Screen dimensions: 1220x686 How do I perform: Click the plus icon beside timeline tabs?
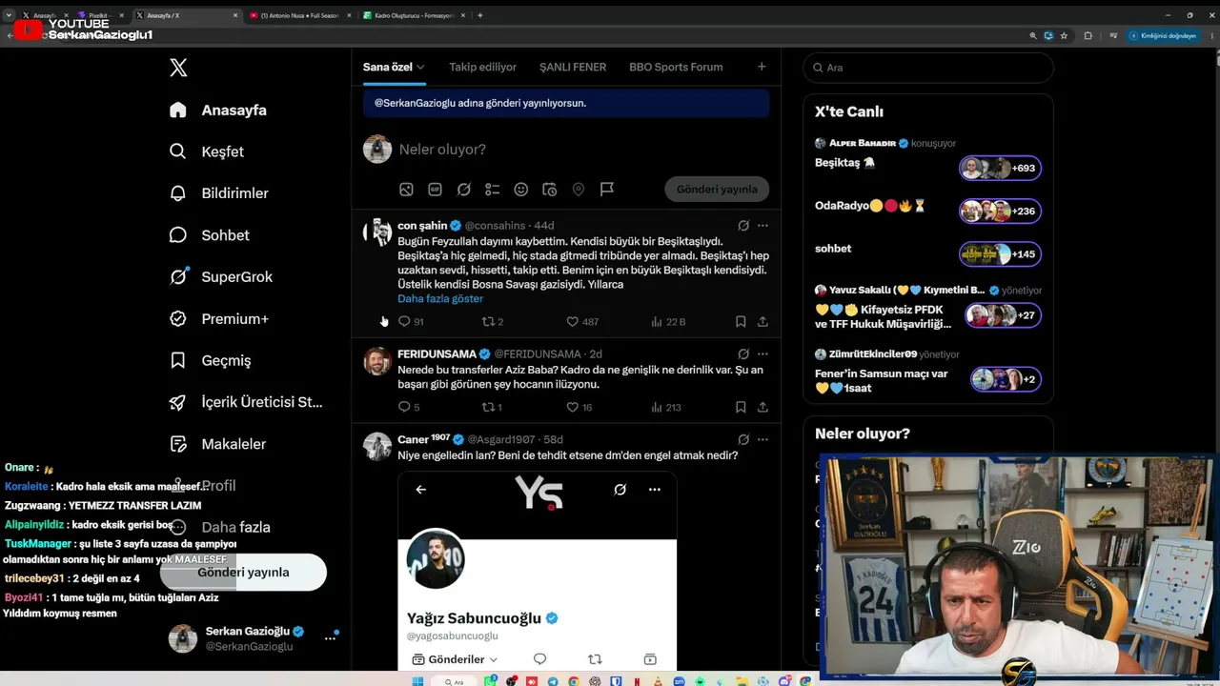point(762,67)
